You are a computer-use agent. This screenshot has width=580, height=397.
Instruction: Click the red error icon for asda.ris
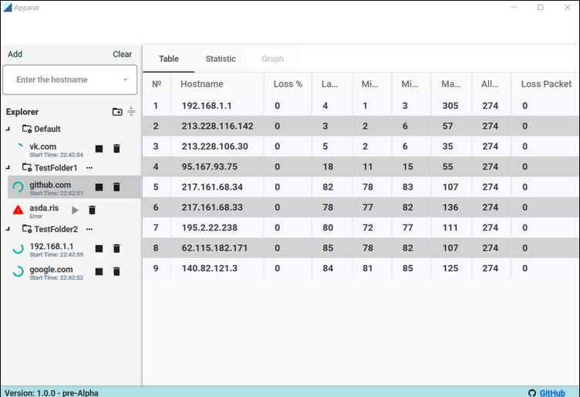coord(18,210)
